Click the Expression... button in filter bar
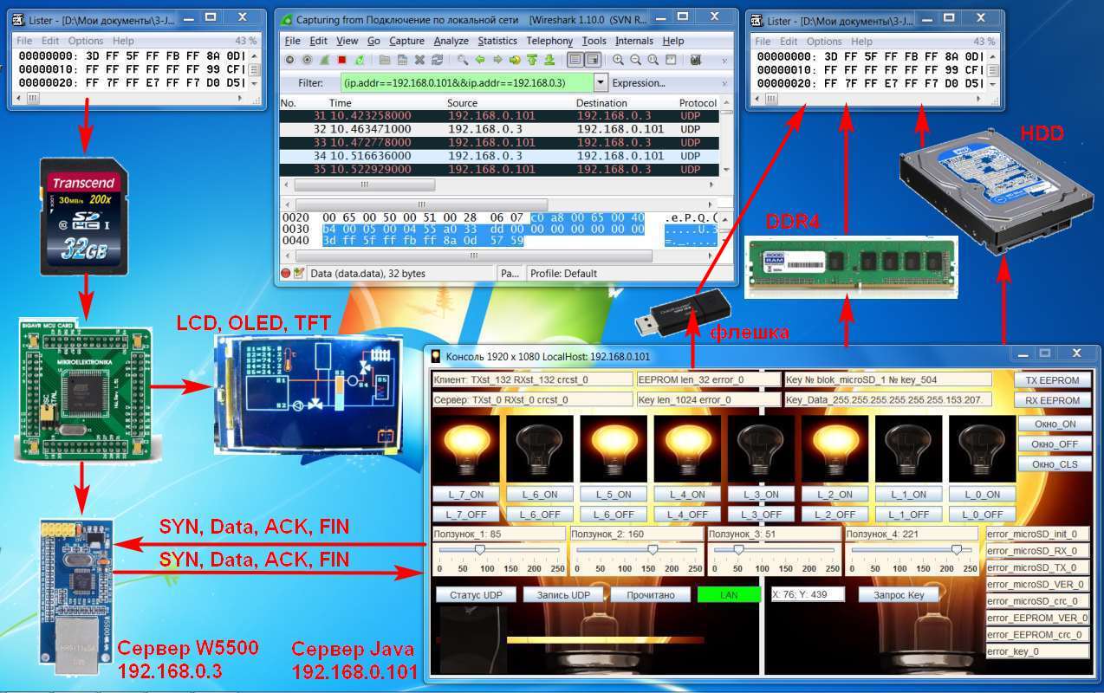The image size is (1104, 693). [x=639, y=83]
